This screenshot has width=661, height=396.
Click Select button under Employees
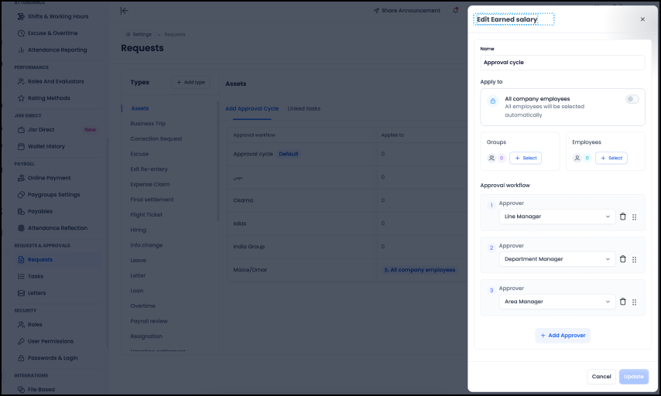[x=611, y=158]
